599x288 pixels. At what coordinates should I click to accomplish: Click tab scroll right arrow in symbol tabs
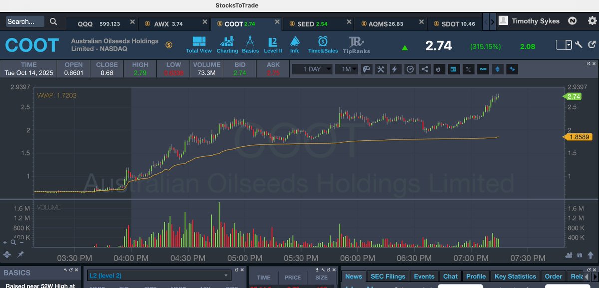493,22
